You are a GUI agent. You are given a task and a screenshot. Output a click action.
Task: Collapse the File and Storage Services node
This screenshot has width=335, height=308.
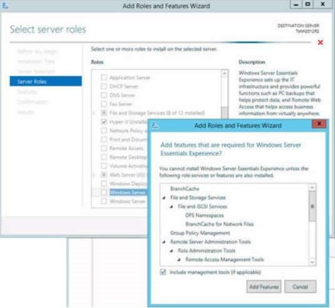(164, 198)
